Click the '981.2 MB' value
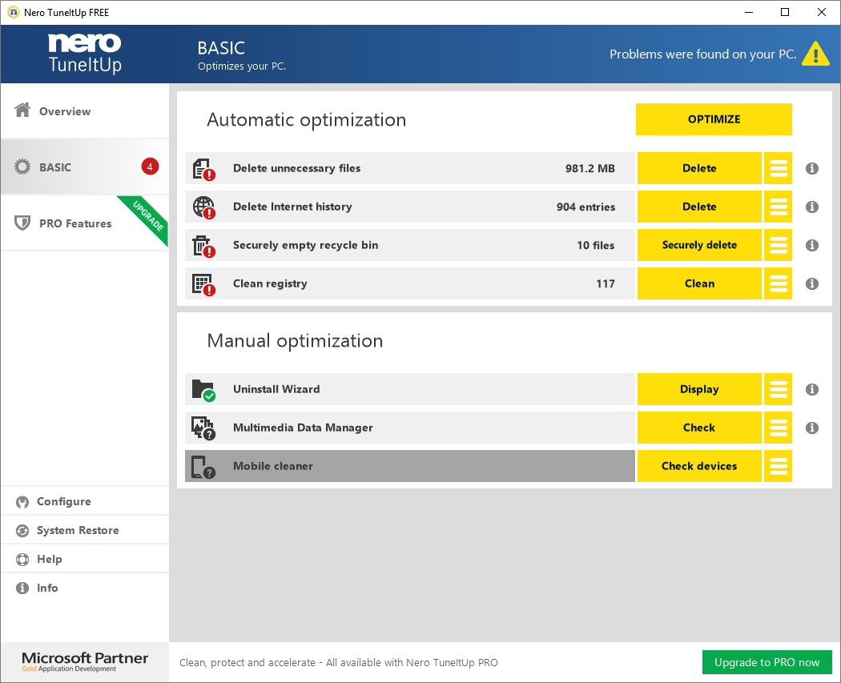Screen dimensions: 841x683 590,168
